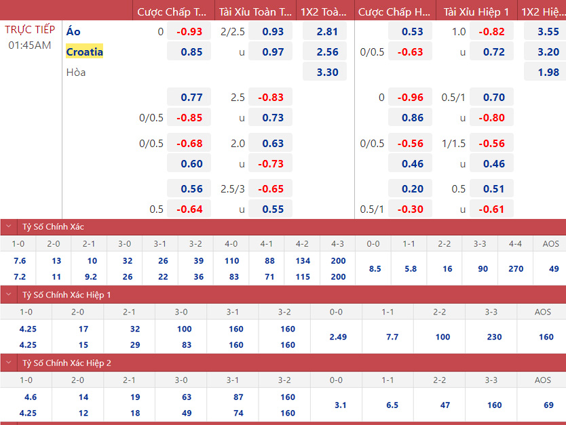
Task: Pick the draw (Hòa) odds 3.30
Action: (x=327, y=73)
